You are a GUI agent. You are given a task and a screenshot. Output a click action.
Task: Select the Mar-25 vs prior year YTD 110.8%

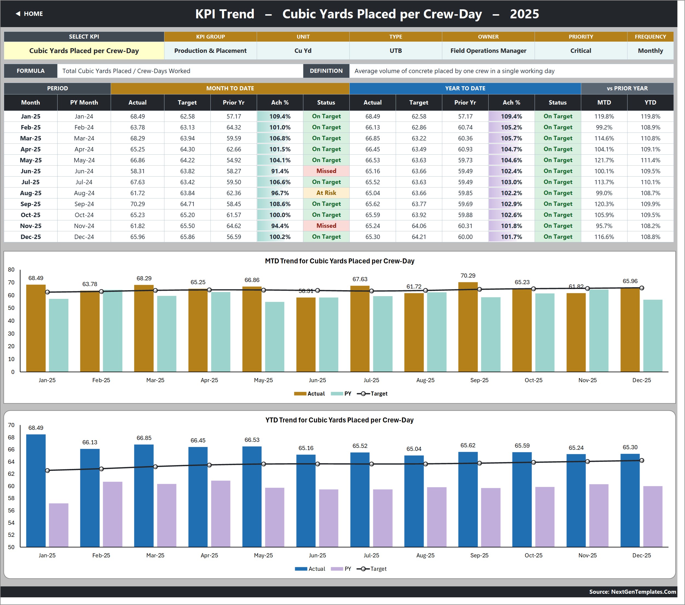pyautogui.click(x=650, y=138)
